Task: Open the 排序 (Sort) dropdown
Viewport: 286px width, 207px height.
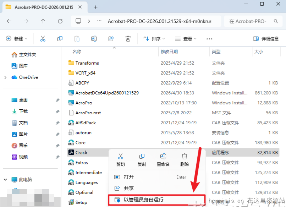Action: (x=154, y=39)
